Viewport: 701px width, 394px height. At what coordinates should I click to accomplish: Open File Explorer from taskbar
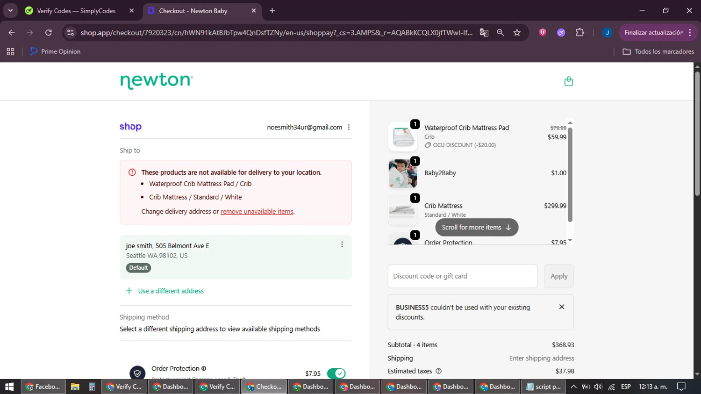click(x=75, y=387)
